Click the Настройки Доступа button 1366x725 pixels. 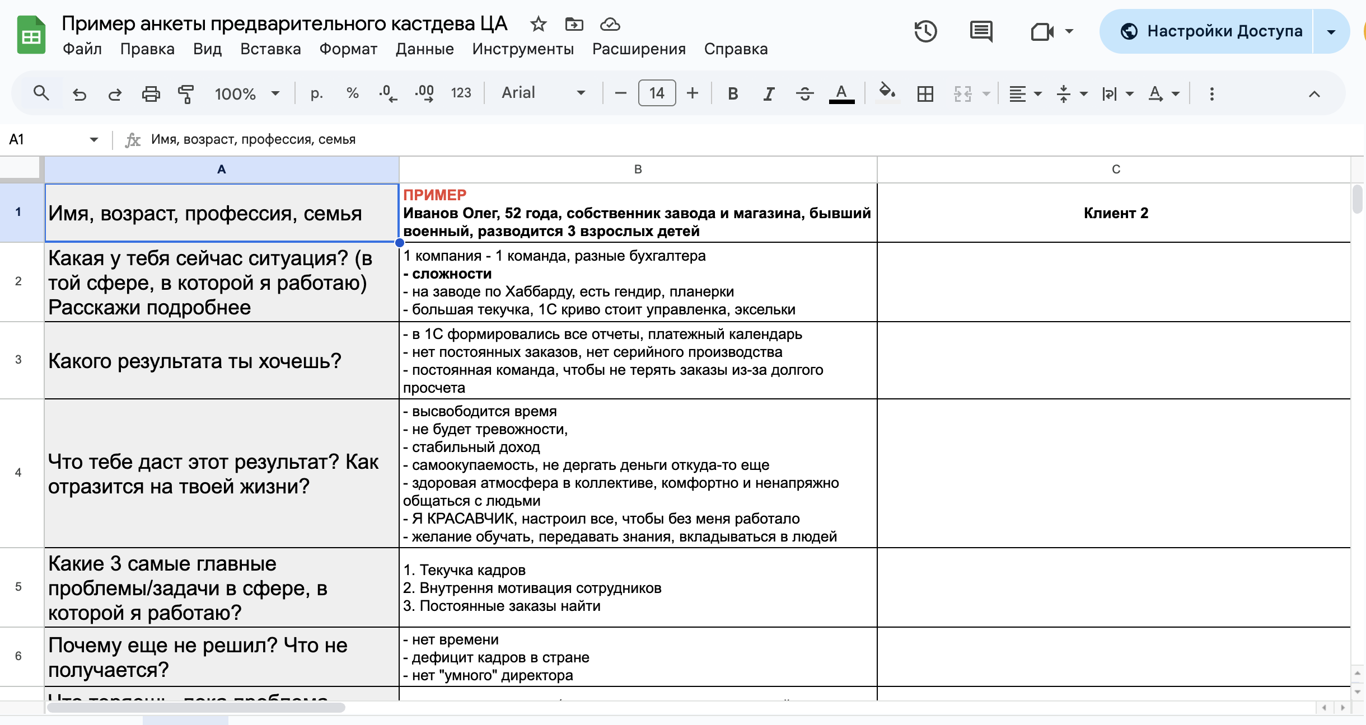1211,31
